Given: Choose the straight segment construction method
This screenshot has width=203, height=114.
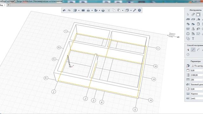Looking at the screenshot, I should point(193,50).
